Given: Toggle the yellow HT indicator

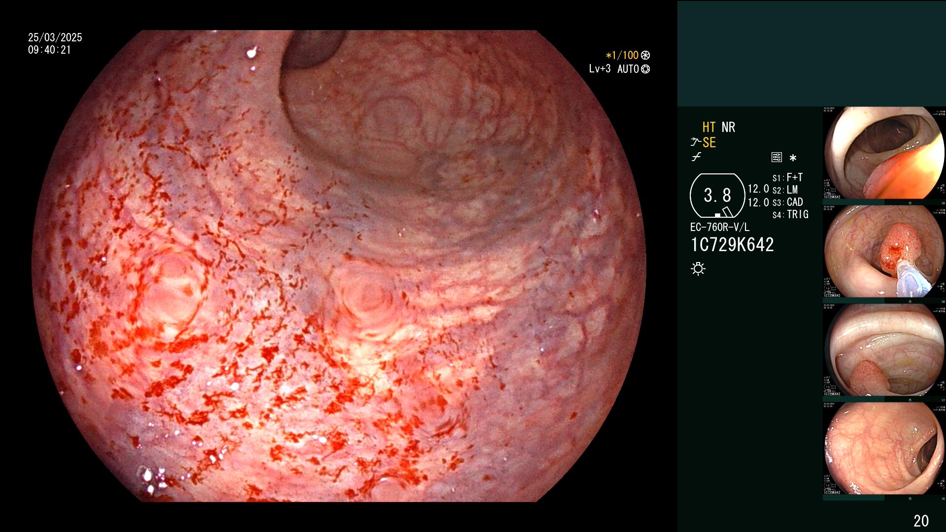Looking at the screenshot, I should pyautogui.click(x=709, y=127).
